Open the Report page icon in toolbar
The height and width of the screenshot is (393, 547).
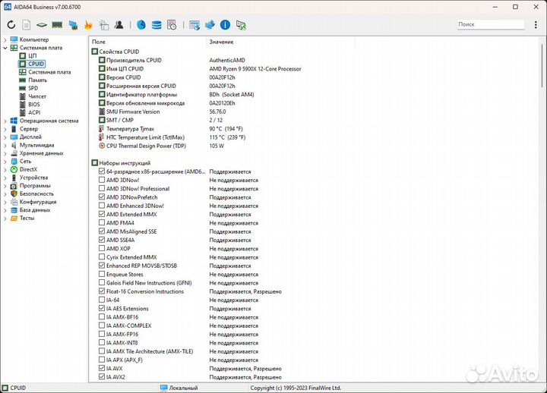27,25
